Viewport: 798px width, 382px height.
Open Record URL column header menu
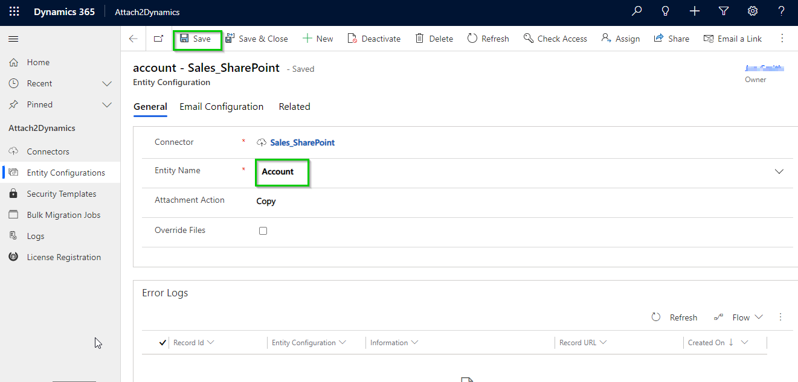point(583,343)
